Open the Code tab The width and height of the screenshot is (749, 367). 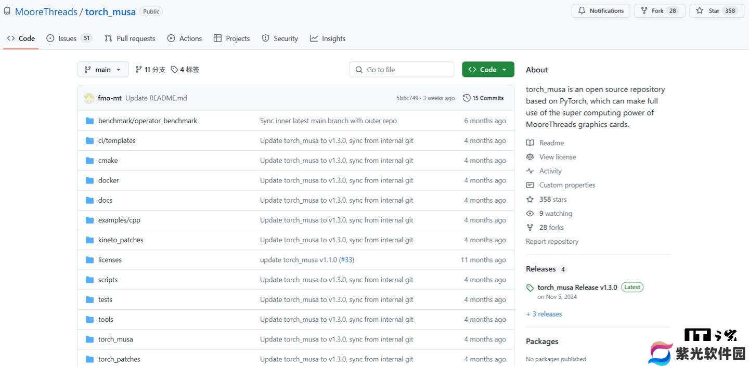[21, 38]
